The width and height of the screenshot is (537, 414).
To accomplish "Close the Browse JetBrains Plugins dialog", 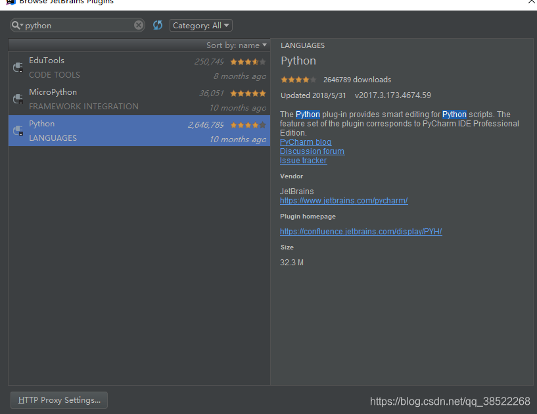I will pyautogui.click(x=532, y=2).
